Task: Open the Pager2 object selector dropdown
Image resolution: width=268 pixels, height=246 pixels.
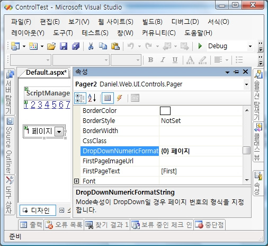Action: tap(246, 84)
